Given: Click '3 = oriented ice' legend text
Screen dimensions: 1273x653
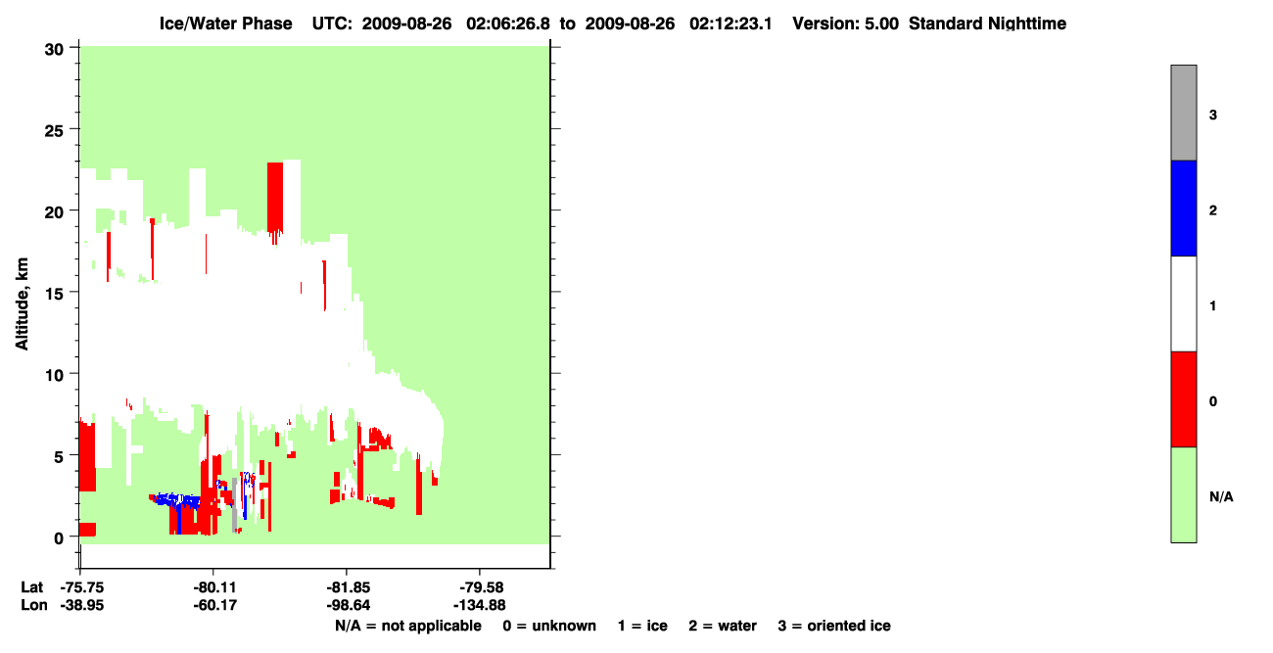Looking at the screenshot, I should (x=834, y=626).
